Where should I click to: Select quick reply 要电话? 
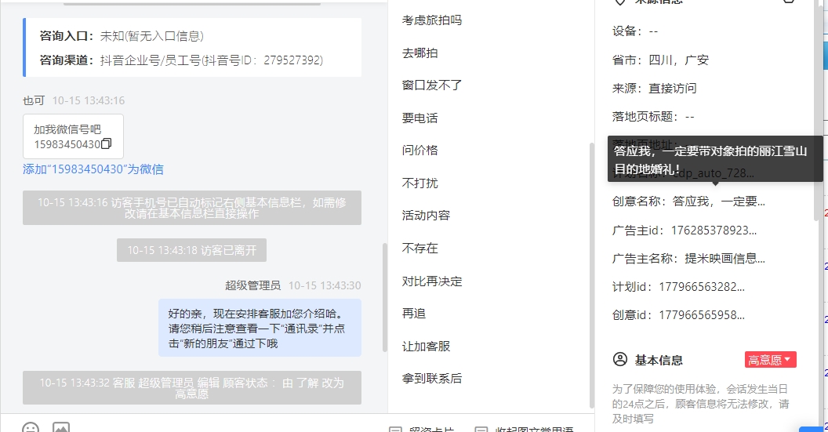click(419, 118)
